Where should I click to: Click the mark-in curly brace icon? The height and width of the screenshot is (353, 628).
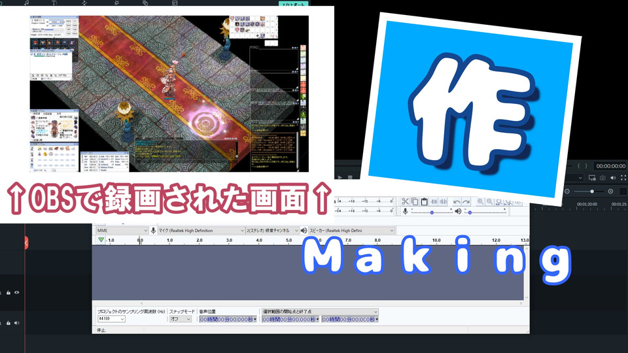point(579,165)
